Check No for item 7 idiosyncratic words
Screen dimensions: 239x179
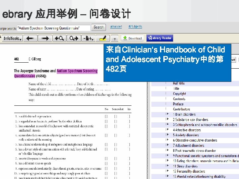point(106,158)
